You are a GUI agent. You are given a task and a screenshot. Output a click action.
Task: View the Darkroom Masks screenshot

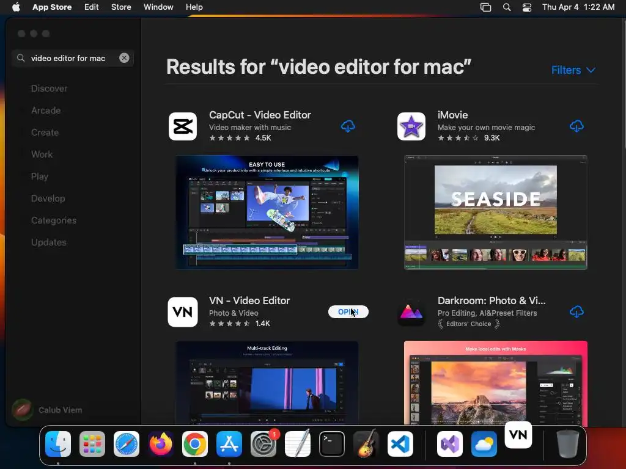click(495, 383)
